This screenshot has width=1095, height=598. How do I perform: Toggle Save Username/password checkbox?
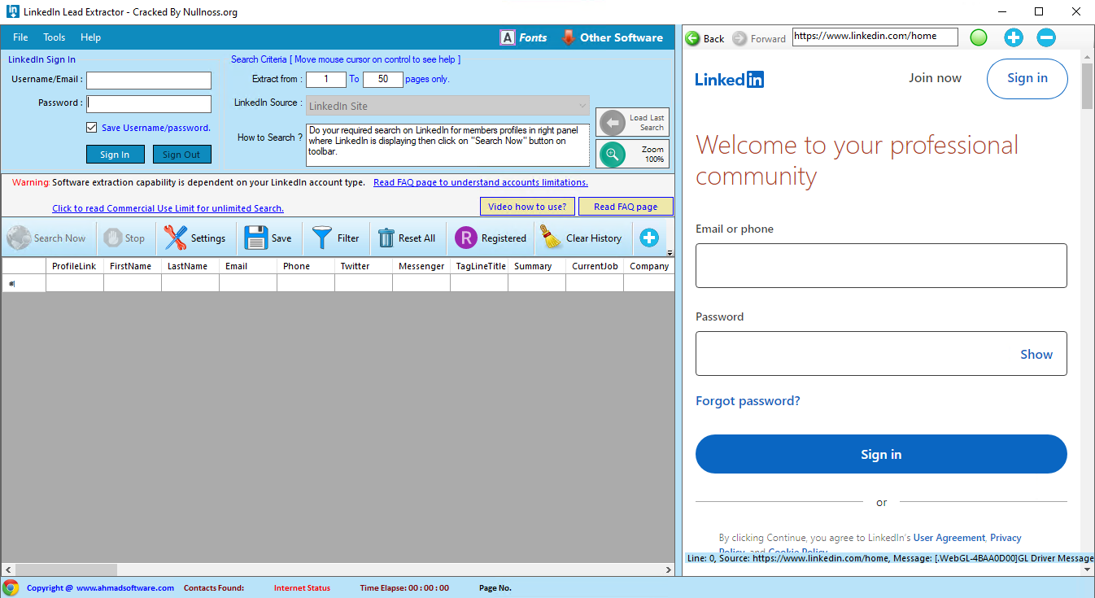pos(92,128)
